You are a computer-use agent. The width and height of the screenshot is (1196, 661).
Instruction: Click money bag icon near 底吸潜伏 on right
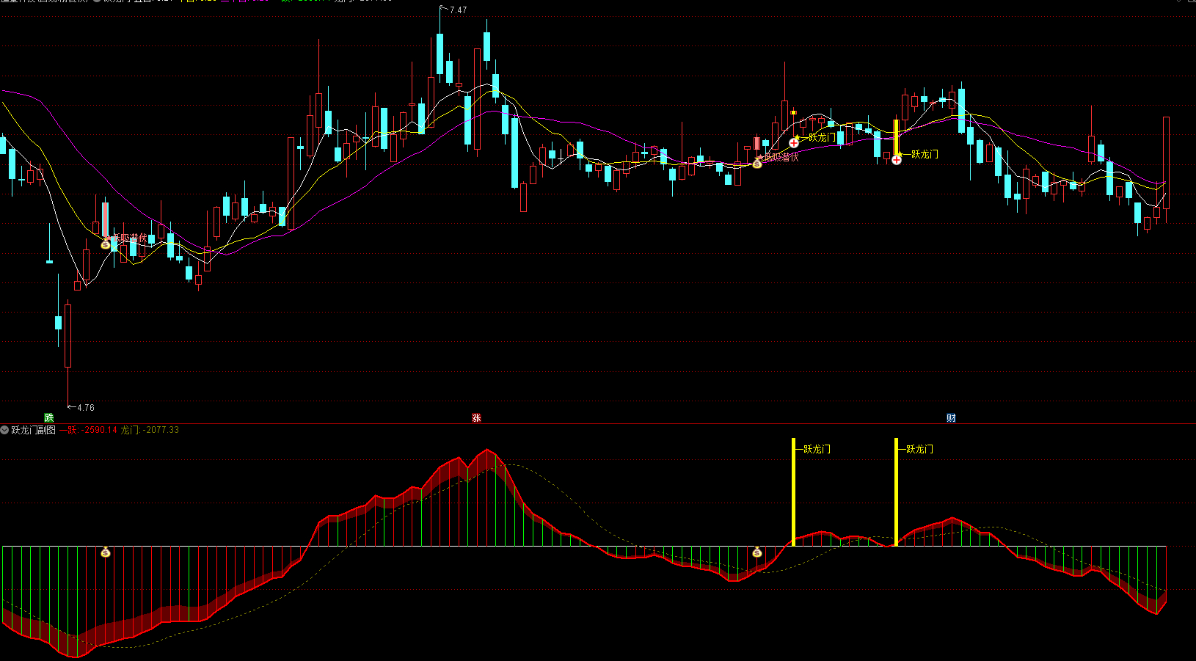tap(757, 163)
